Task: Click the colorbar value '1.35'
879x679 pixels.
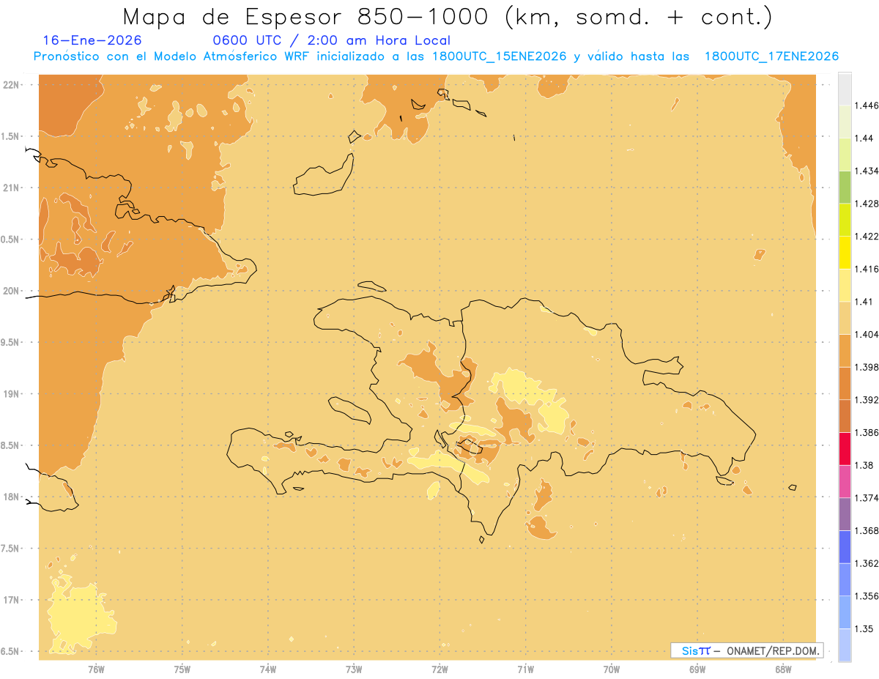Action: point(864,628)
